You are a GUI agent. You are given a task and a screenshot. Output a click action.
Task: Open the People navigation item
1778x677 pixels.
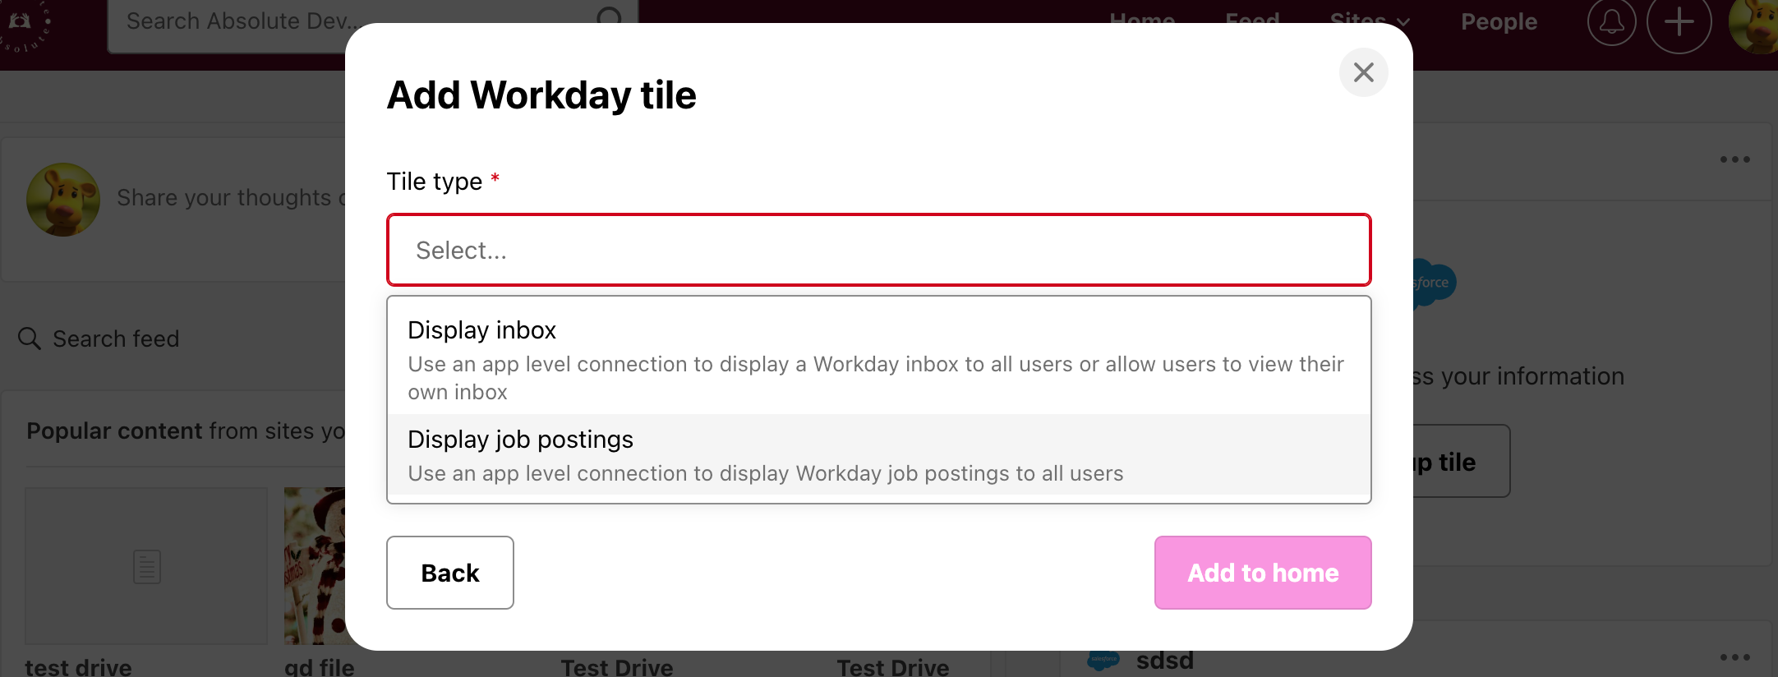click(1498, 21)
